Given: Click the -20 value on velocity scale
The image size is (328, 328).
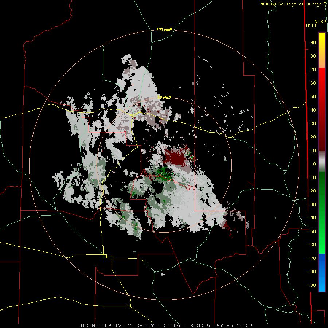Looking at the screenshot, I should pos(312,191).
